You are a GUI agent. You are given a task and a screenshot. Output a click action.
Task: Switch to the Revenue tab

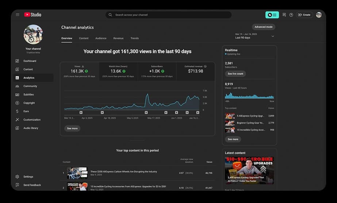(x=118, y=38)
